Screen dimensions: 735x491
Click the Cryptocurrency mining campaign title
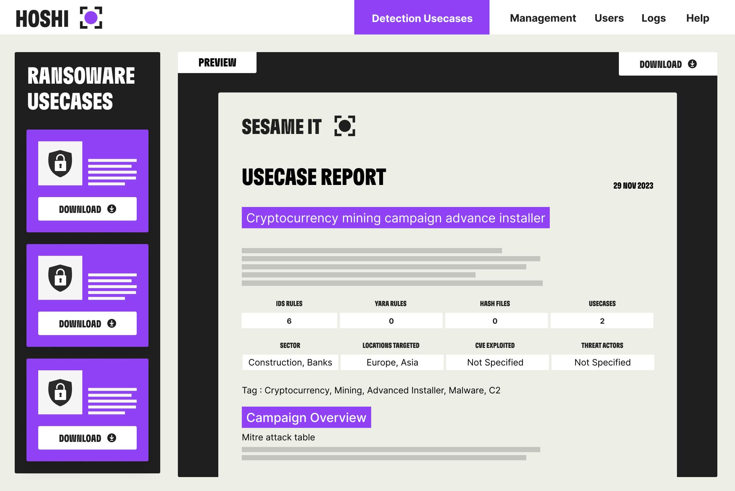click(395, 218)
